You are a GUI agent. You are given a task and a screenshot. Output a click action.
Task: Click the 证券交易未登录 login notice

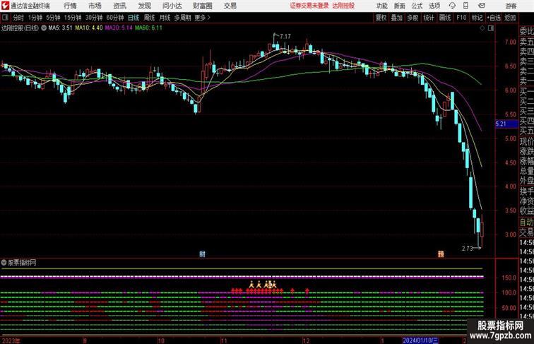(x=309, y=6)
